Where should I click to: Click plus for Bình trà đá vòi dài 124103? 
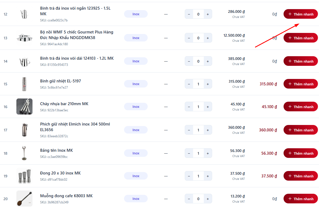[x=208, y=61]
